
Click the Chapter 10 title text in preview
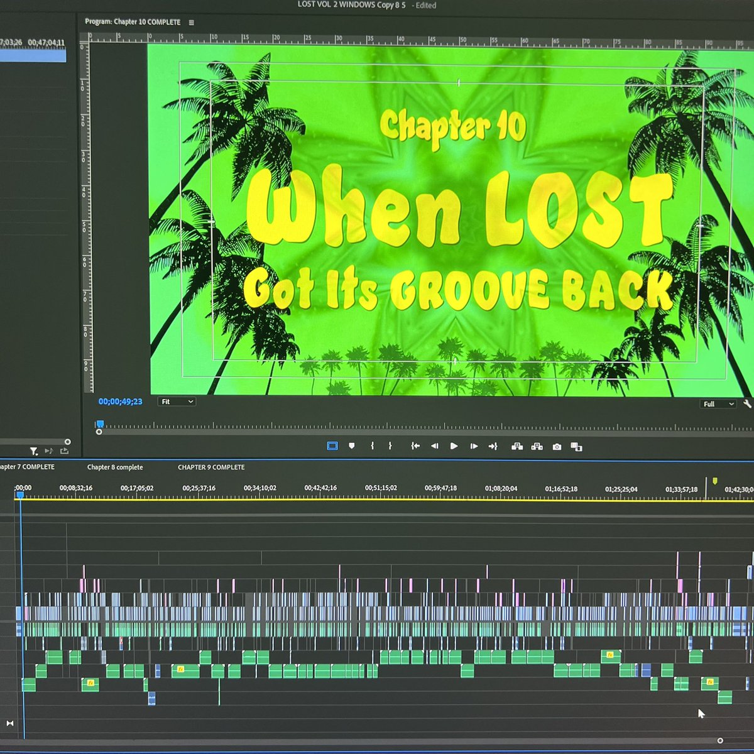[452, 129]
